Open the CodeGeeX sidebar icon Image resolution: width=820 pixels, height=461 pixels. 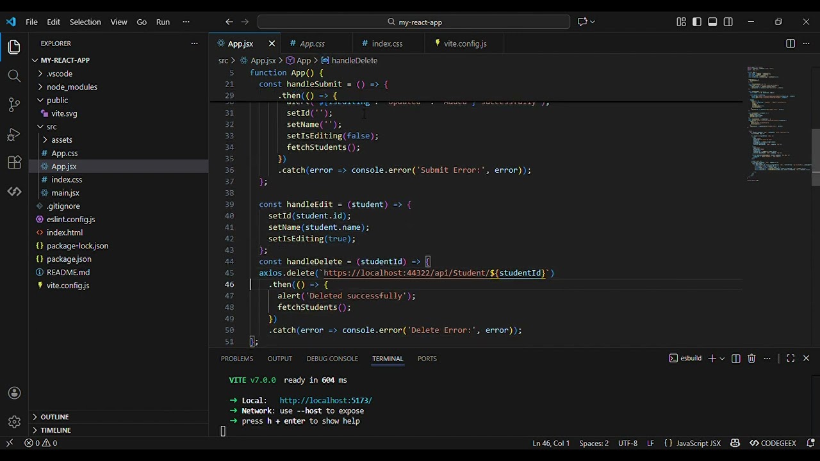coord(14,191)
